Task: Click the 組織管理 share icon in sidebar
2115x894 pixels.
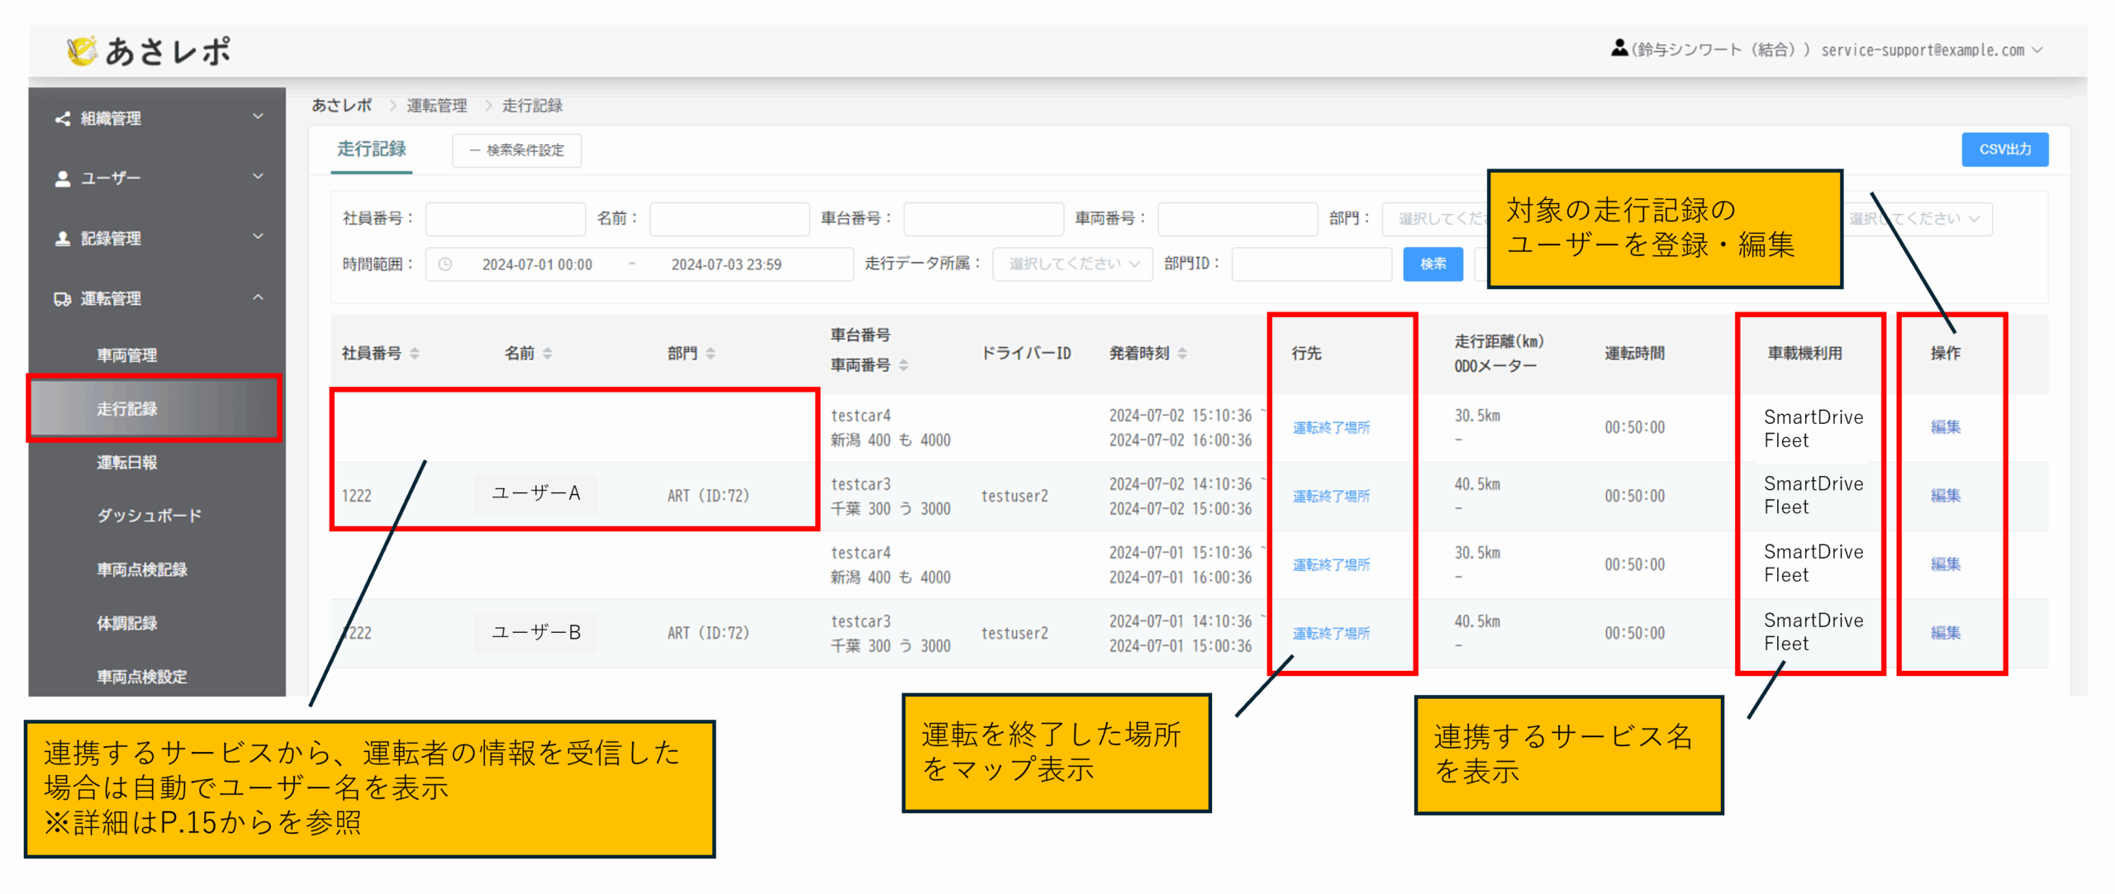Action: (x=63, y=119)
